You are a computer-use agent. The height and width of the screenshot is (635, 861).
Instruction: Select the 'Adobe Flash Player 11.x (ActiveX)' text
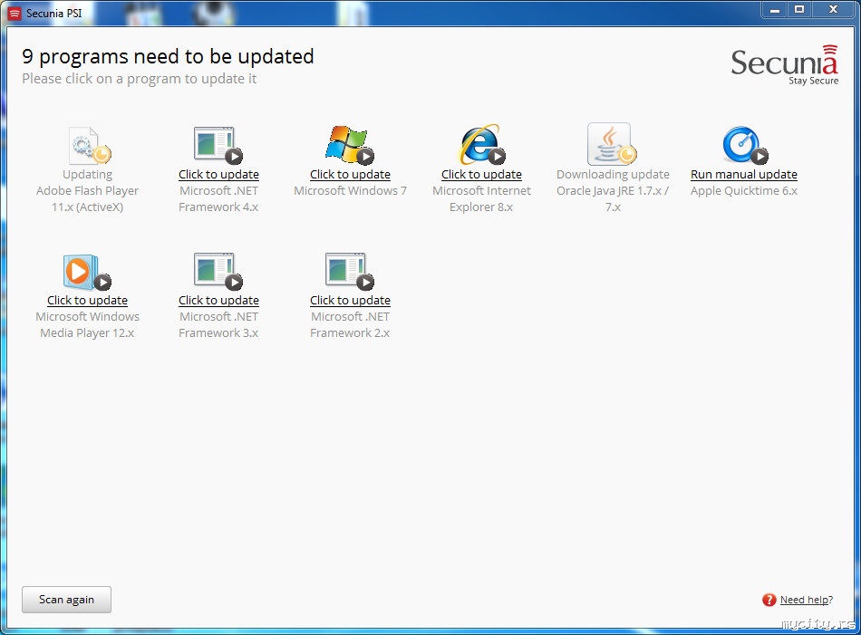coord(87,198)
